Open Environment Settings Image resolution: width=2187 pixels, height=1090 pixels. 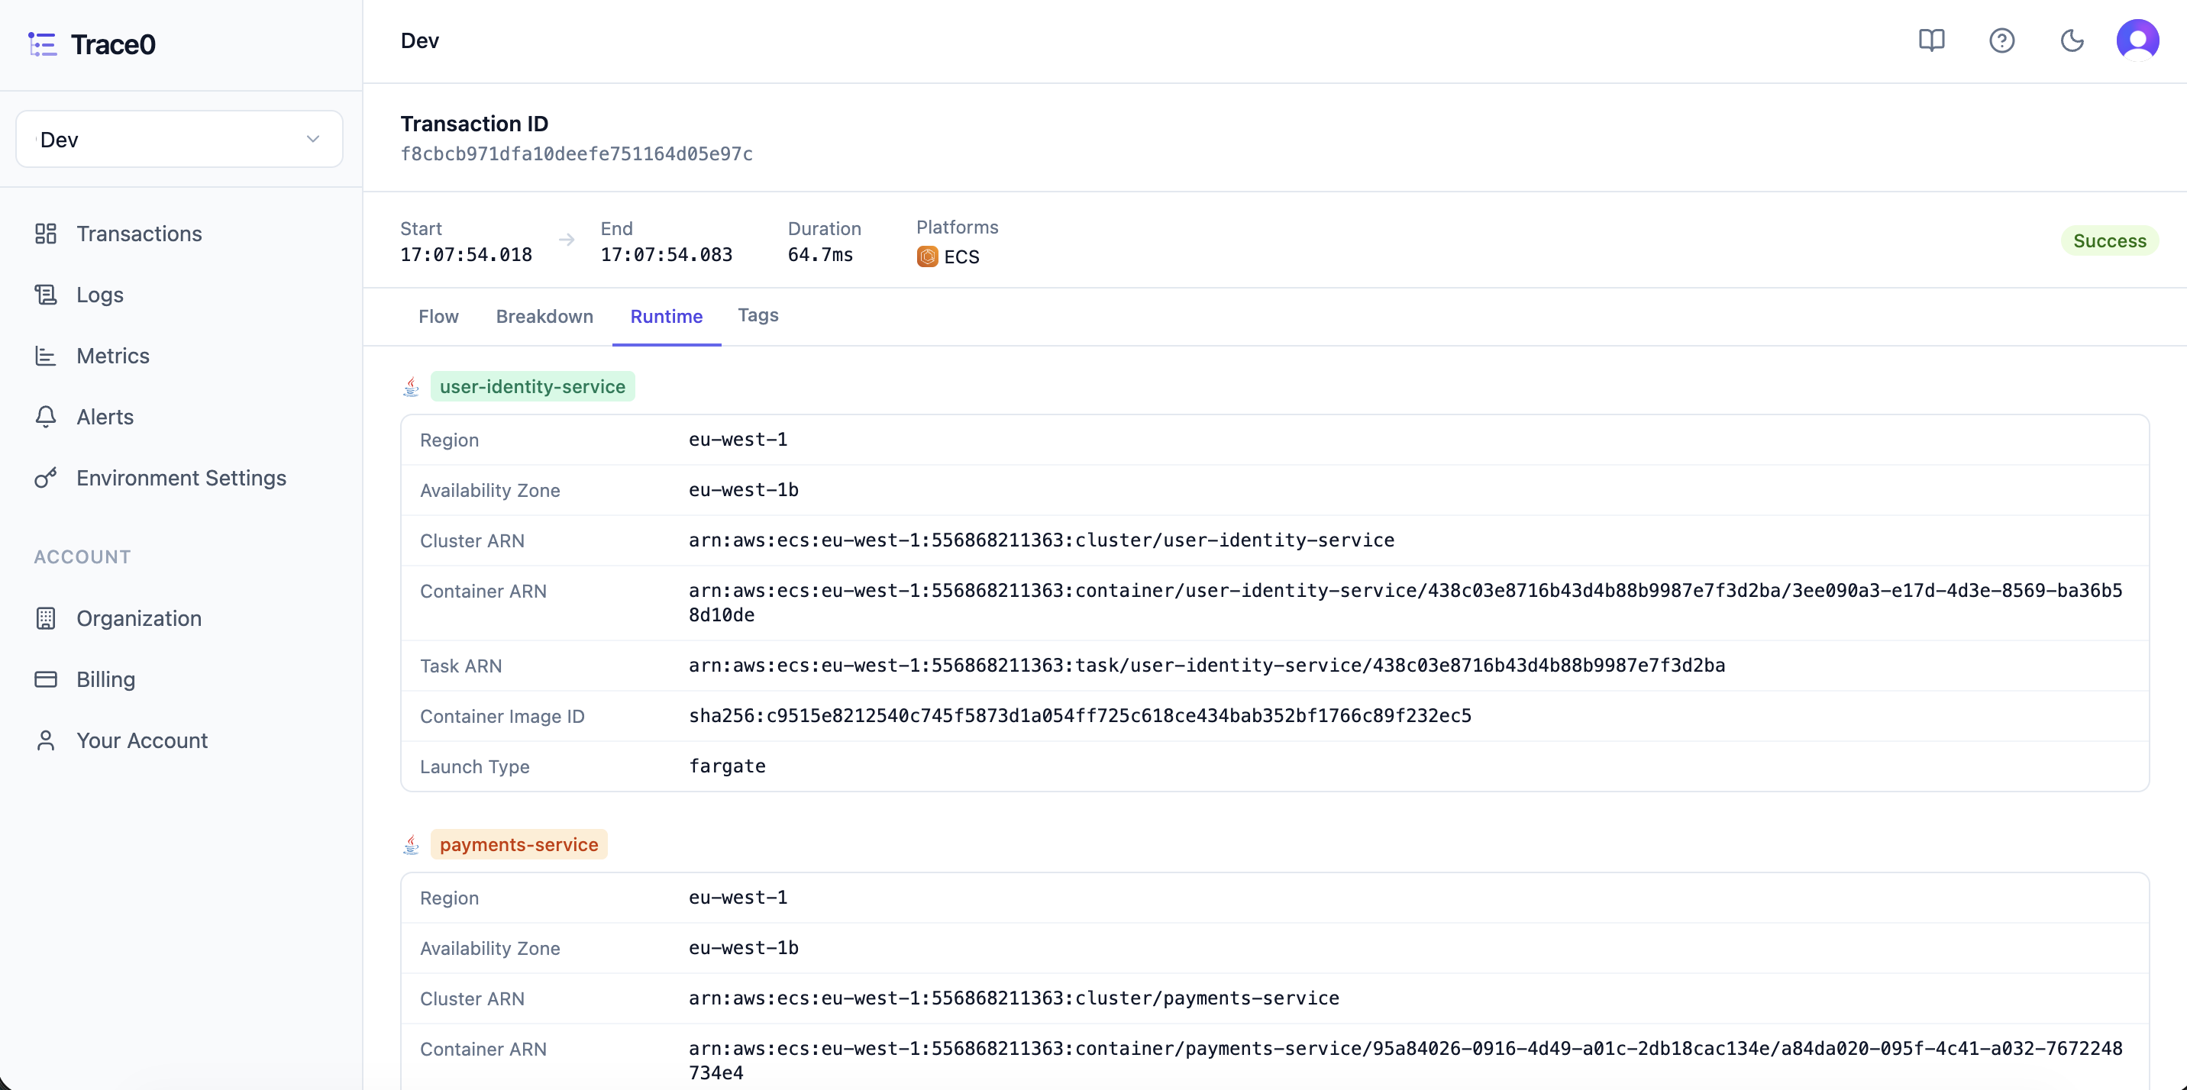coord(182,478)
